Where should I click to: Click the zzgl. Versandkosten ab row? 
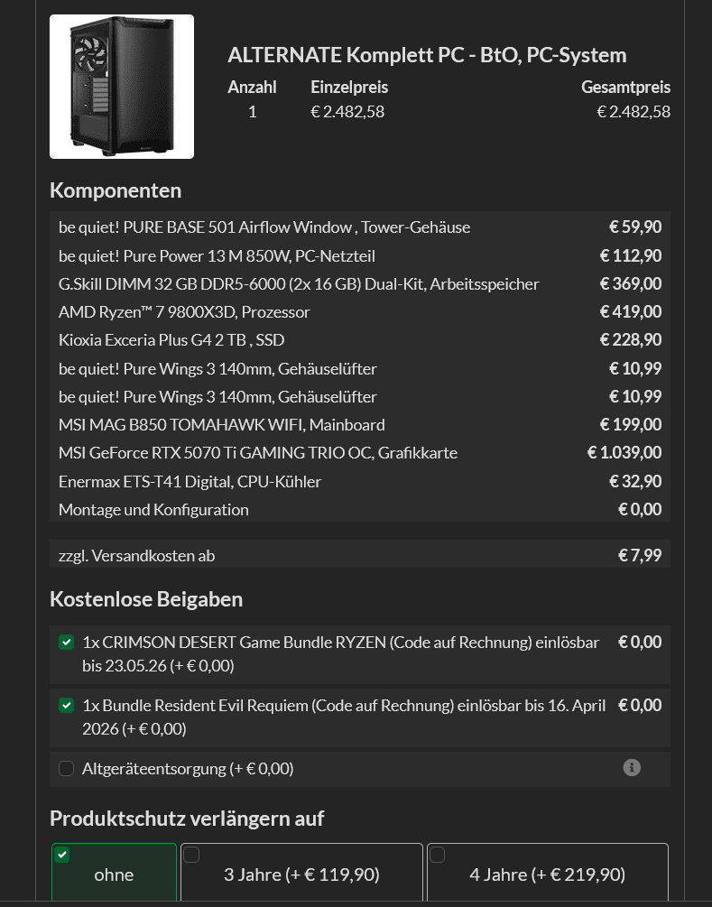click(x=136, y=556)
